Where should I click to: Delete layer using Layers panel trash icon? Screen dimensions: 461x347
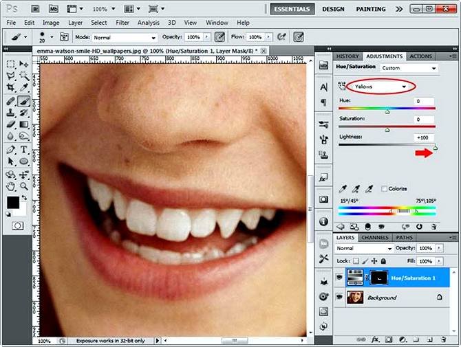coord(444,339)
